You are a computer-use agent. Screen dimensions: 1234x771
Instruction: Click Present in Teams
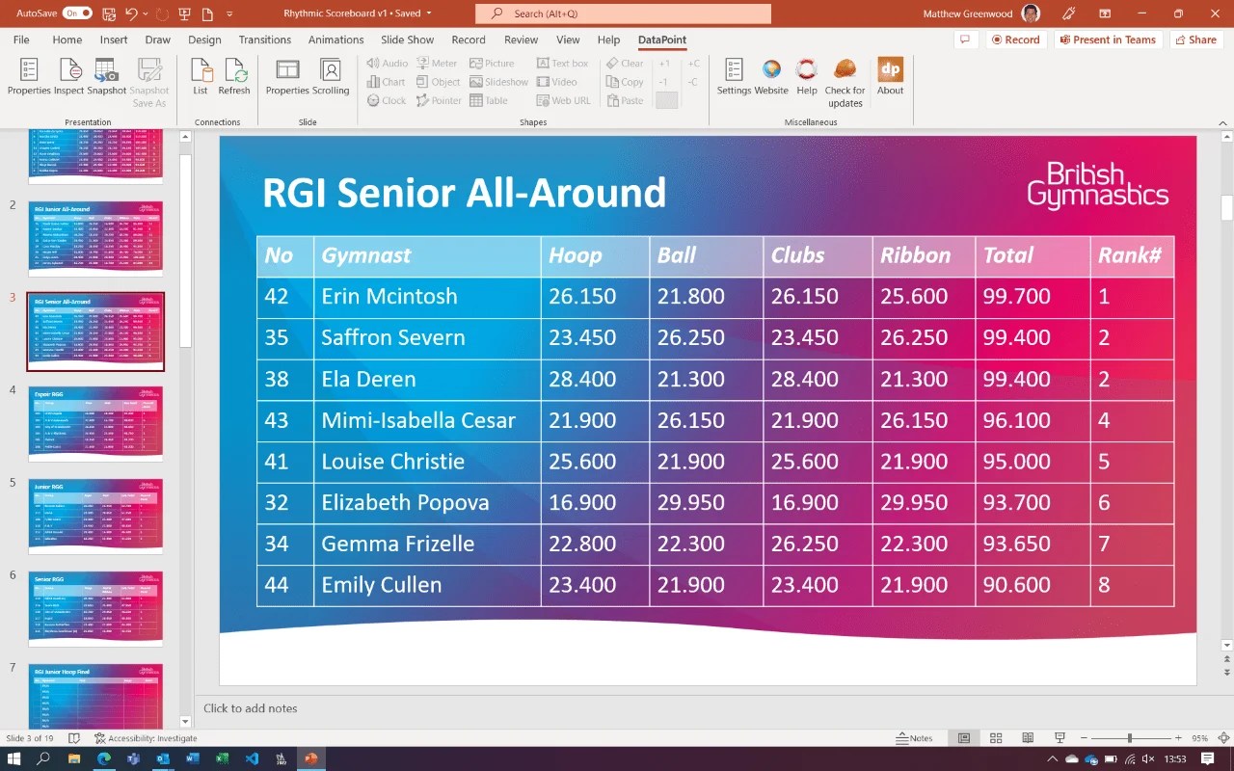click(x=1109, y=40)
